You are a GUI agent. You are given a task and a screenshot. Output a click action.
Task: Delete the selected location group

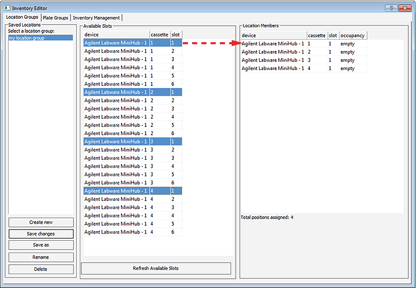pos(41,268)
